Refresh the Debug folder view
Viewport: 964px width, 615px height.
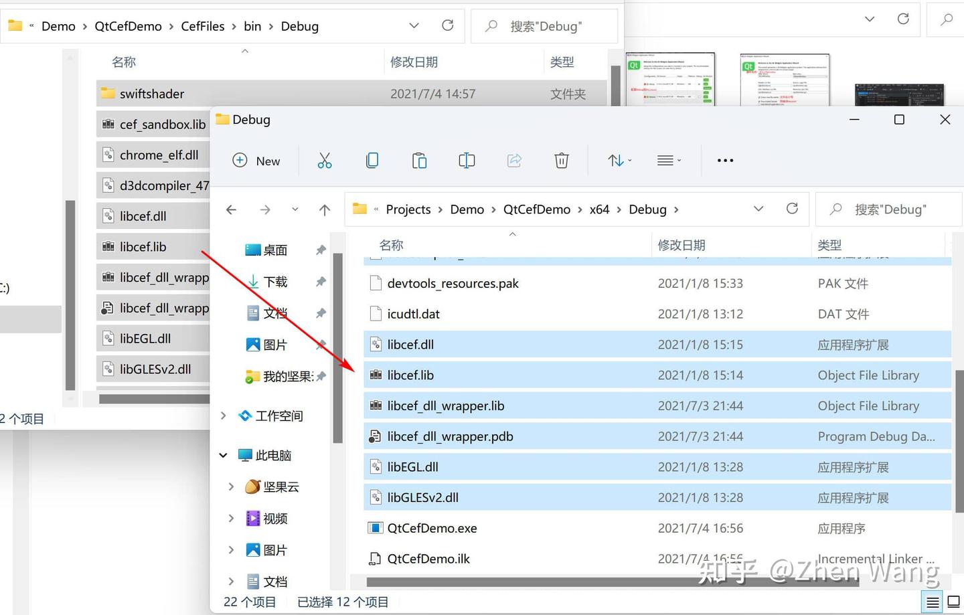(793, 209)
